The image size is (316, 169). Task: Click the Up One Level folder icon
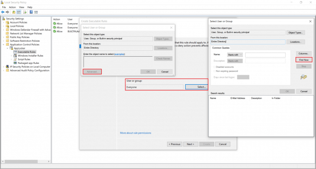point(14,12)
